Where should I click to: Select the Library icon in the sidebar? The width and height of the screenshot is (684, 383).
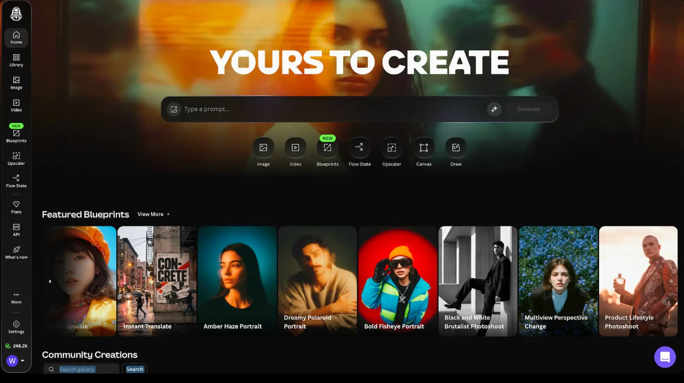click(16, 60)
